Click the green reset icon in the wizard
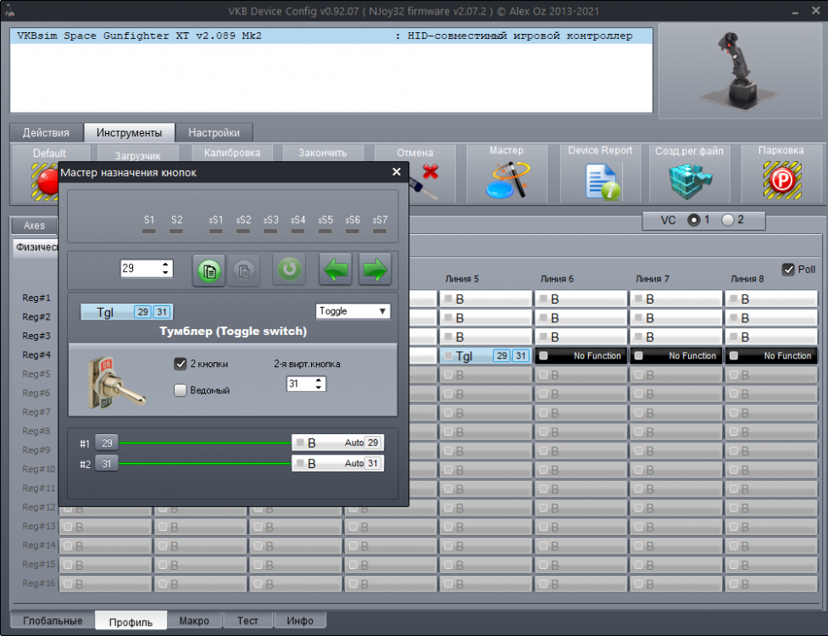This screenshot has width=828, height=636. pos(288,270)
